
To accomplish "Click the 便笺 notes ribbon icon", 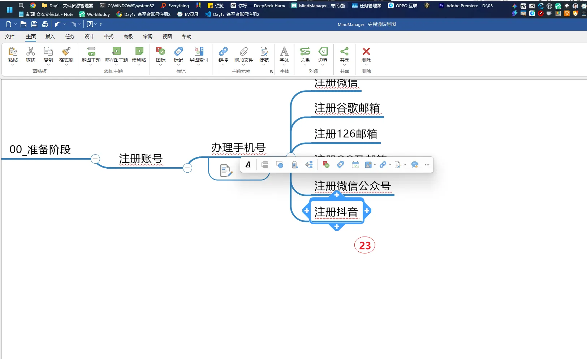I will point(264,52).
